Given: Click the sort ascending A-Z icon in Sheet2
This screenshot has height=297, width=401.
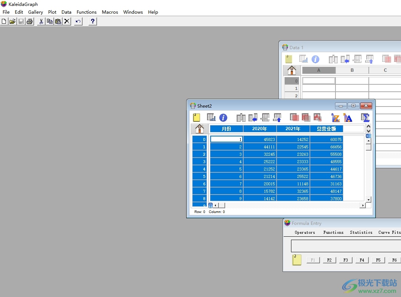Looking at the screenshot, I should 335,118.
